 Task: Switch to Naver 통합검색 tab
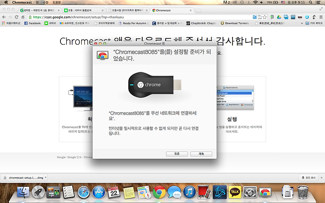coord(84,10)
